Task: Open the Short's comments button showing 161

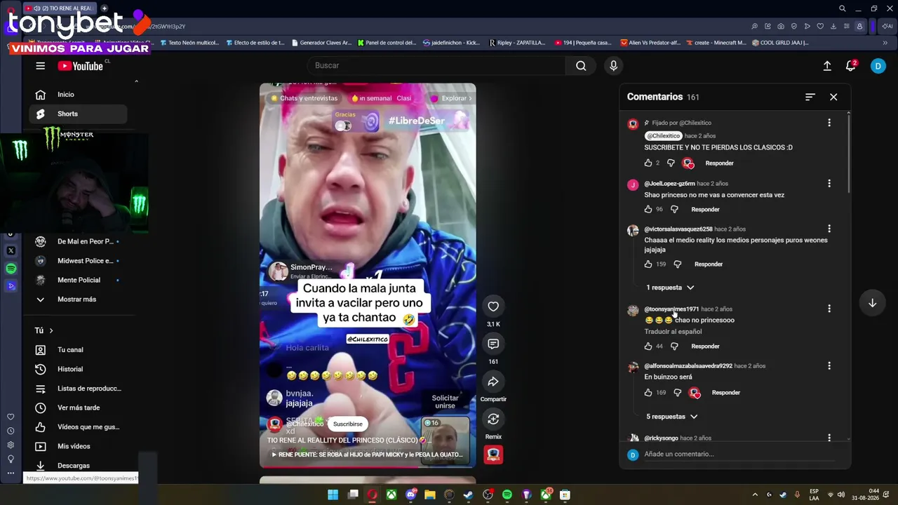Action: [493, 344]
